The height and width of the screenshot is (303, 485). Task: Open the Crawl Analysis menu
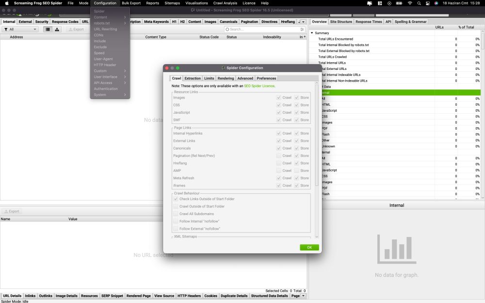point(225,3)
